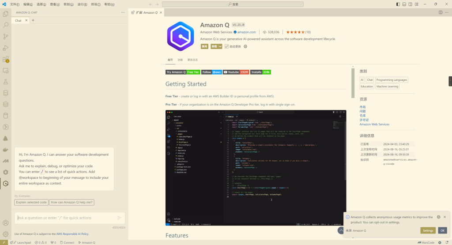
Task: Open the Manage gear in activity bar
Action: coord(5,234)
